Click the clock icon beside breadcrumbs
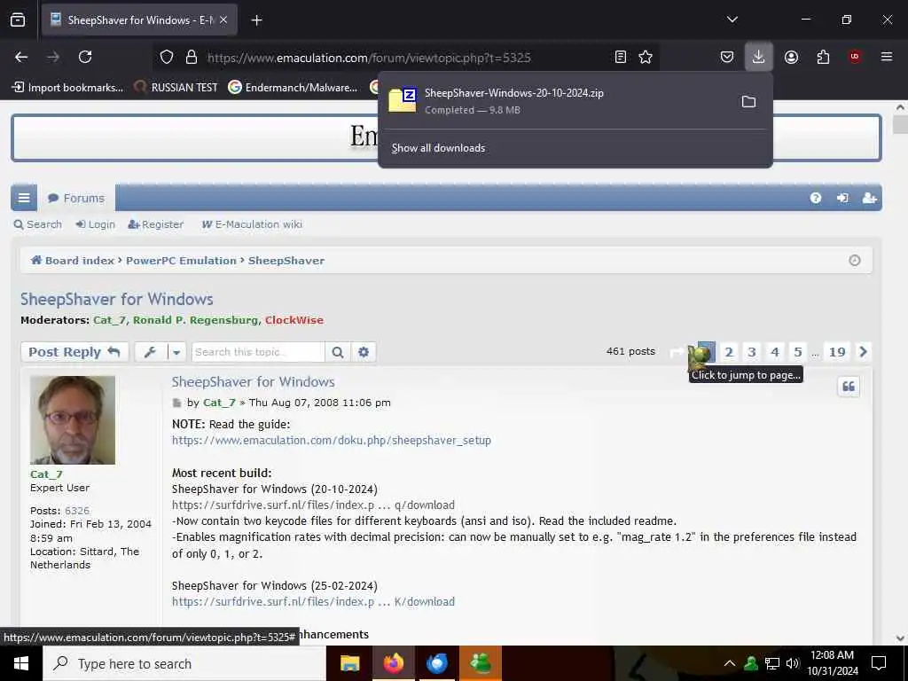 [854, 261]
